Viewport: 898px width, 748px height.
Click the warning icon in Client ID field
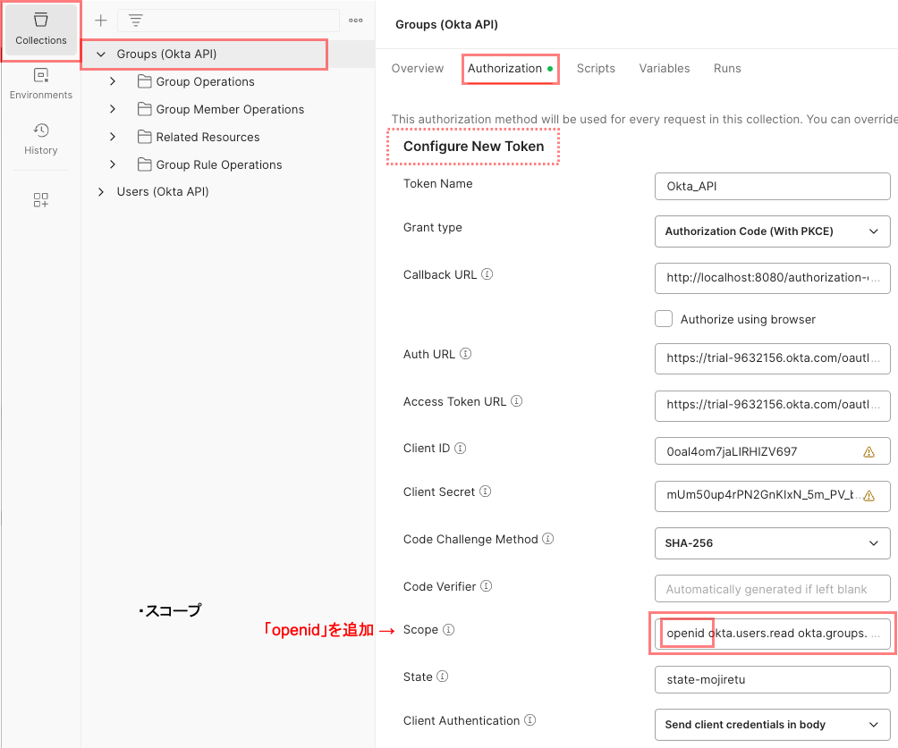[x=868, y=452]
